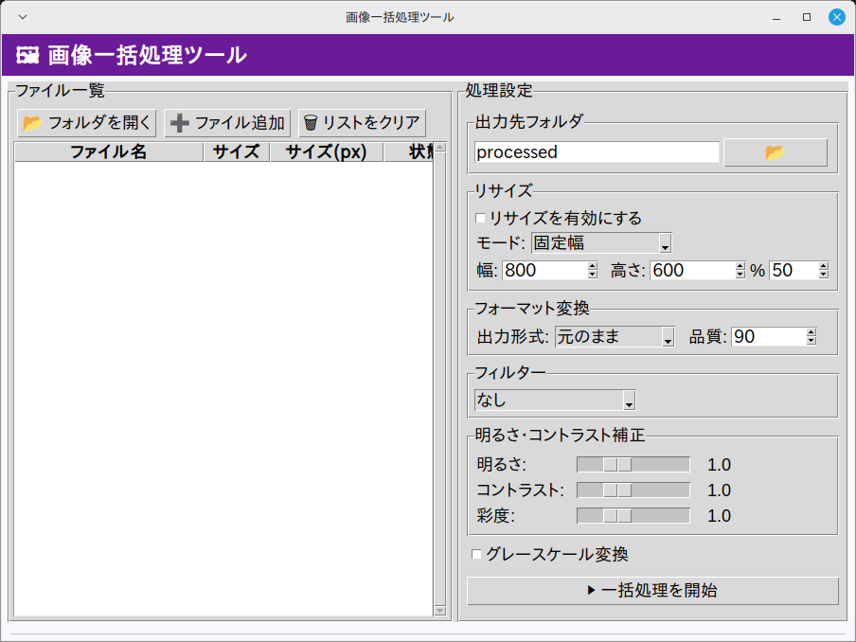This screenshot has height=642, width=856.
Task: Click the 彩度 saturation slider handle
Action: click(x=616, y=516)
